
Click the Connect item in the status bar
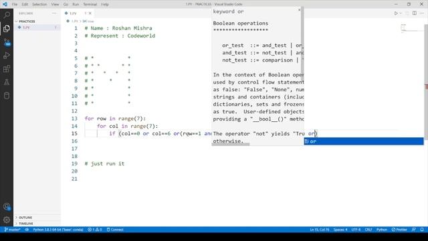click(x=115, y=230)
